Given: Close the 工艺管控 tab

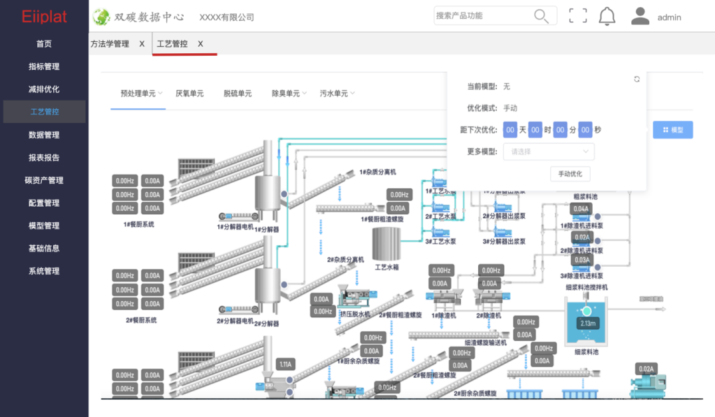Looking at the screenshot, I should pos(200,44).
